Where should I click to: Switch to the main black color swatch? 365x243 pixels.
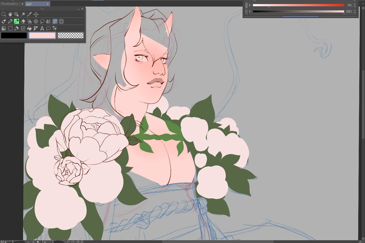pyautogui.click(x=14, y=35)
